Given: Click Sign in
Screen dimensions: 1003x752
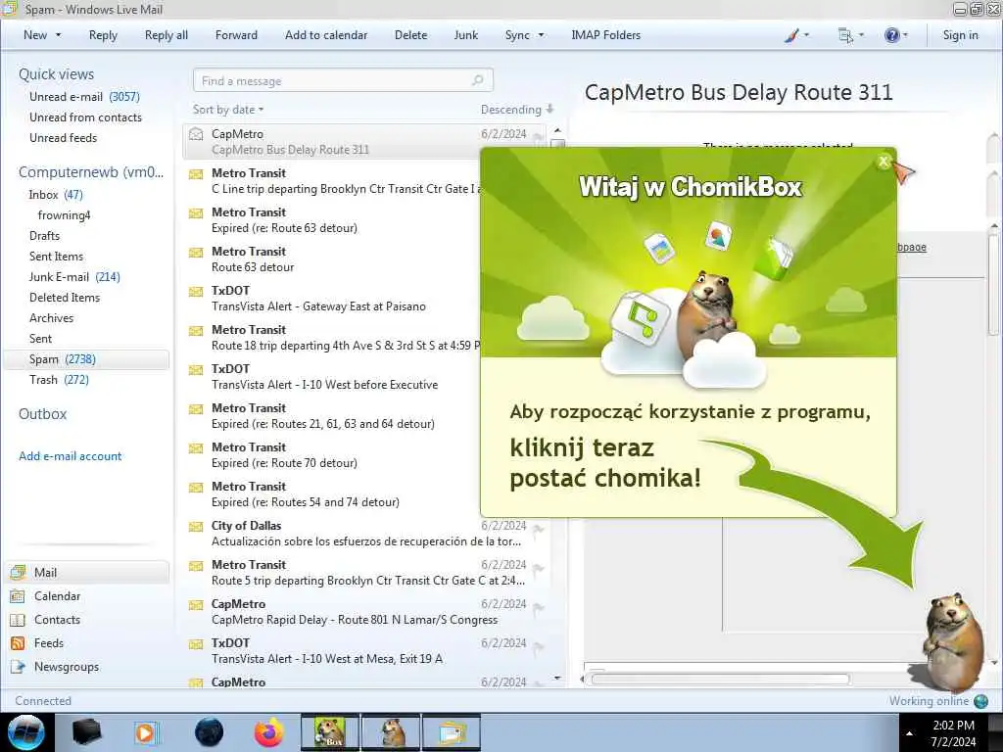Looking at the screenshot, I should (960, 35).
